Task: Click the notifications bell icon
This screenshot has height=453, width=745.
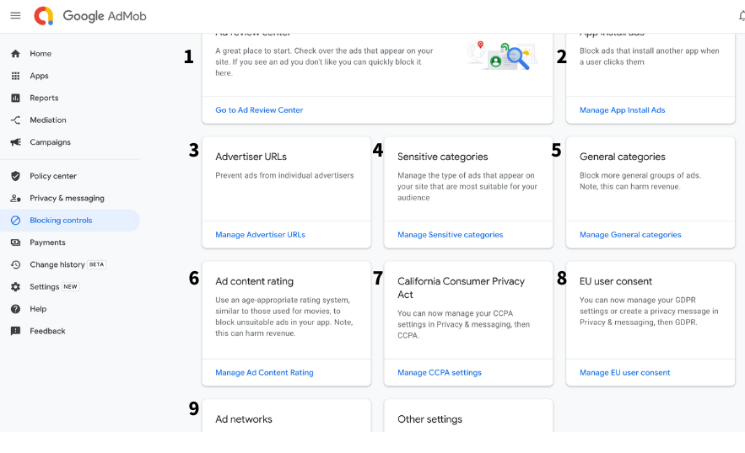Action: (x=741, y=16)
